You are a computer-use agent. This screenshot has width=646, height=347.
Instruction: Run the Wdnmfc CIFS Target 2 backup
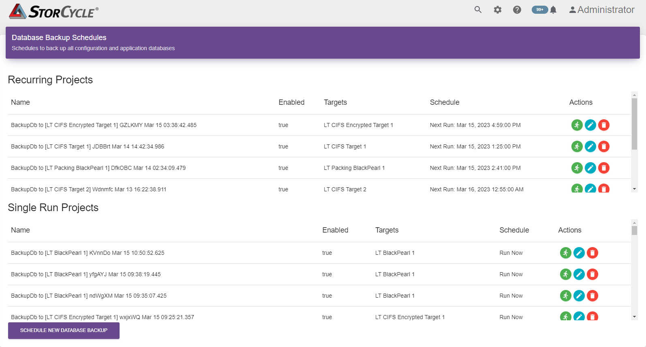pos(577,188)
